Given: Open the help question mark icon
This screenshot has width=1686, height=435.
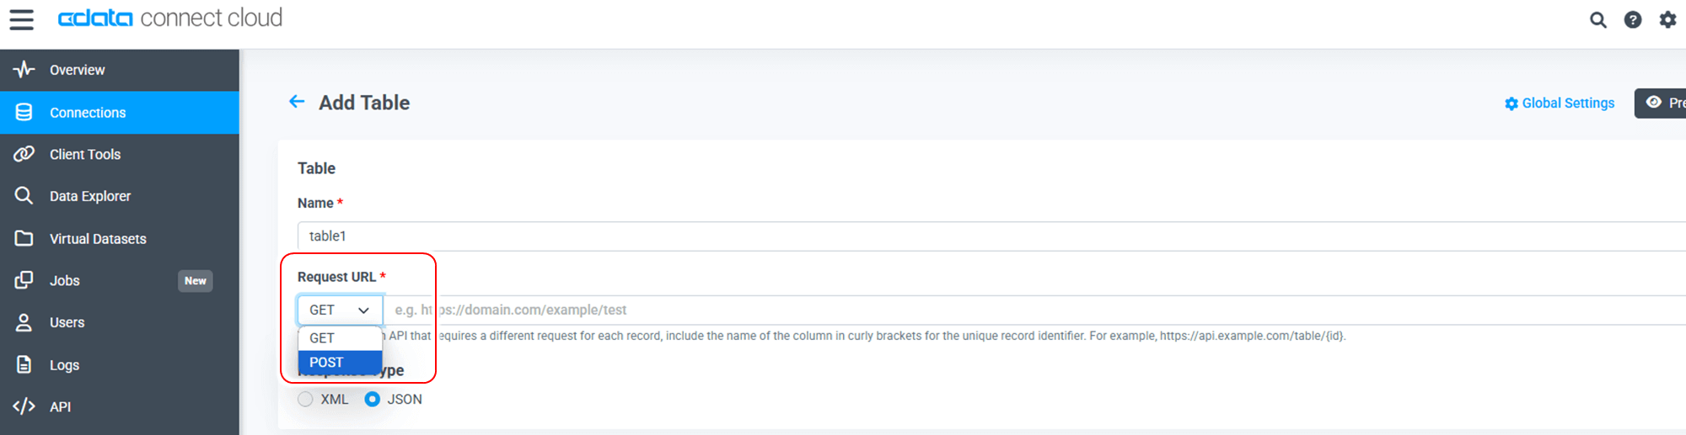Looking at the screenshot, I should [x=1633, y=19].
